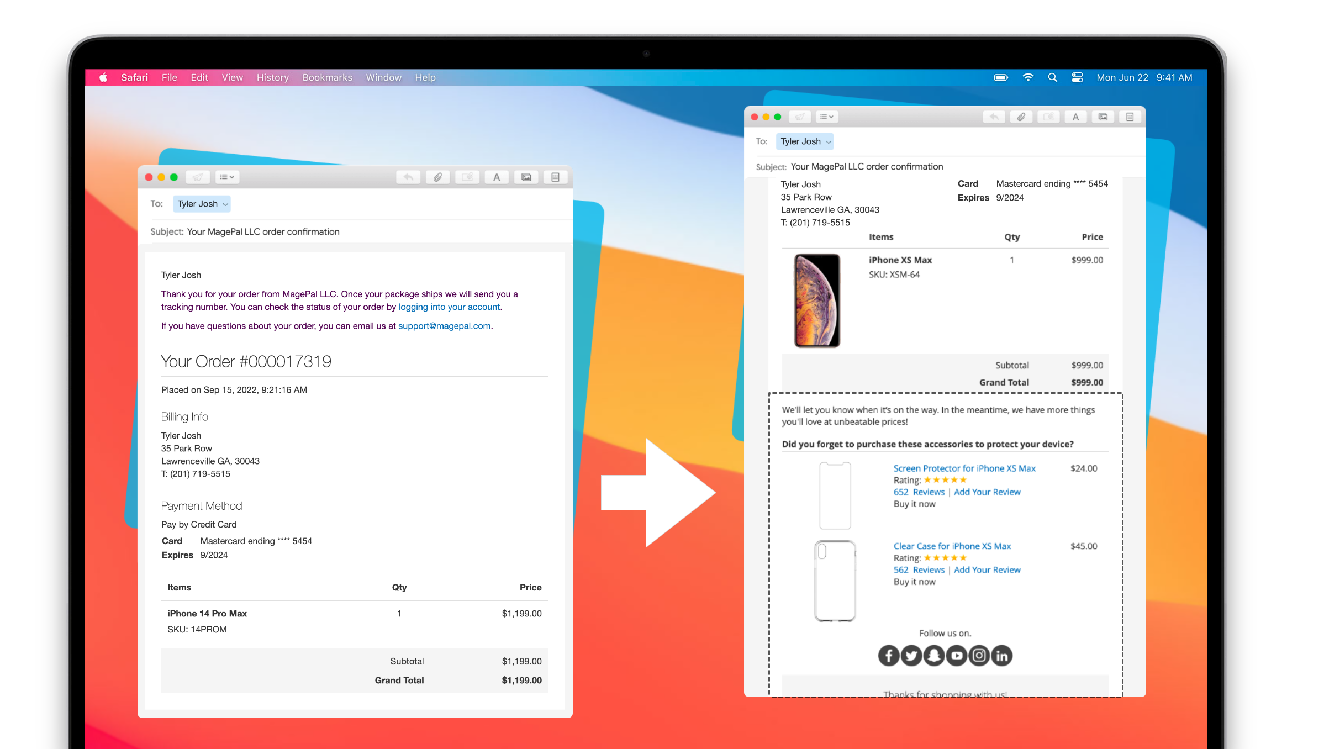Expand Tyler Josh recipient in left window
Viewport: 1324px width, 749px height.
point(225,204)
